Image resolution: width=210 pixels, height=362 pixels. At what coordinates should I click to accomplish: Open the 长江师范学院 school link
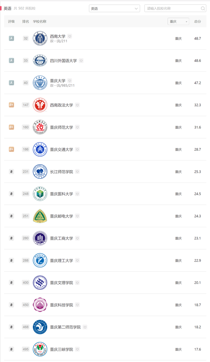tap(62, 172)
